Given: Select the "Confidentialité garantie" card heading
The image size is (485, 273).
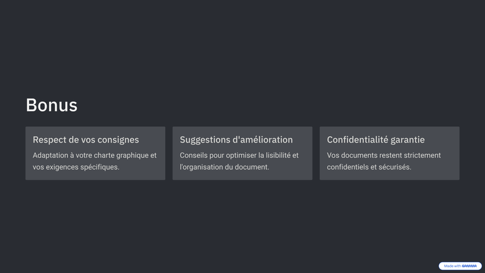Looking at the screenshot, I should pyautogui.click(x=376, y=139).
